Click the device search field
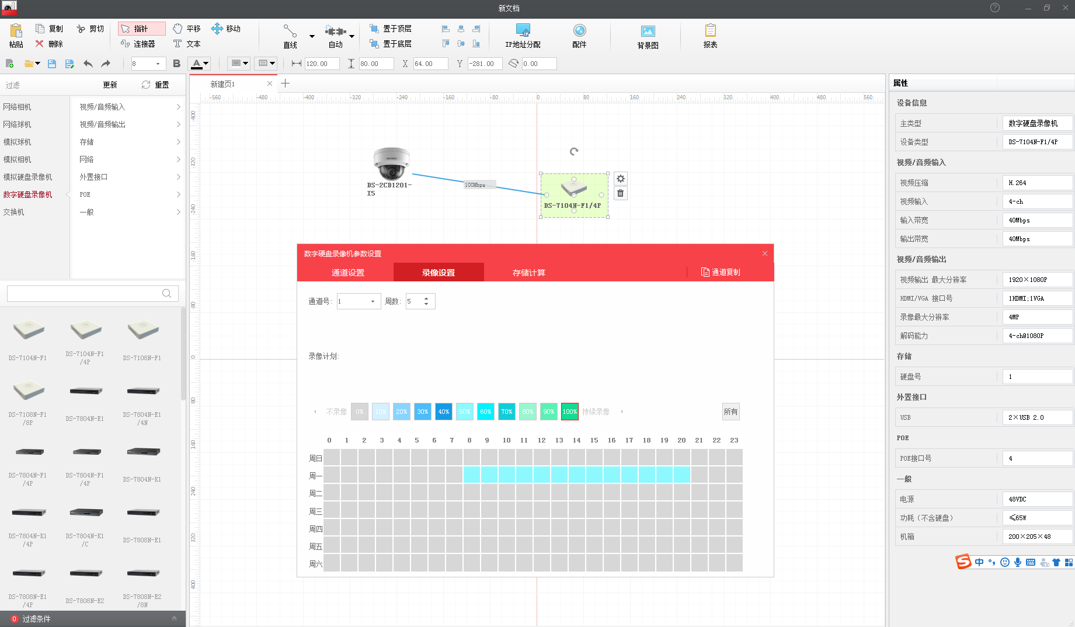The height and width of the screenshot is (627, 1075). (92, 293)
